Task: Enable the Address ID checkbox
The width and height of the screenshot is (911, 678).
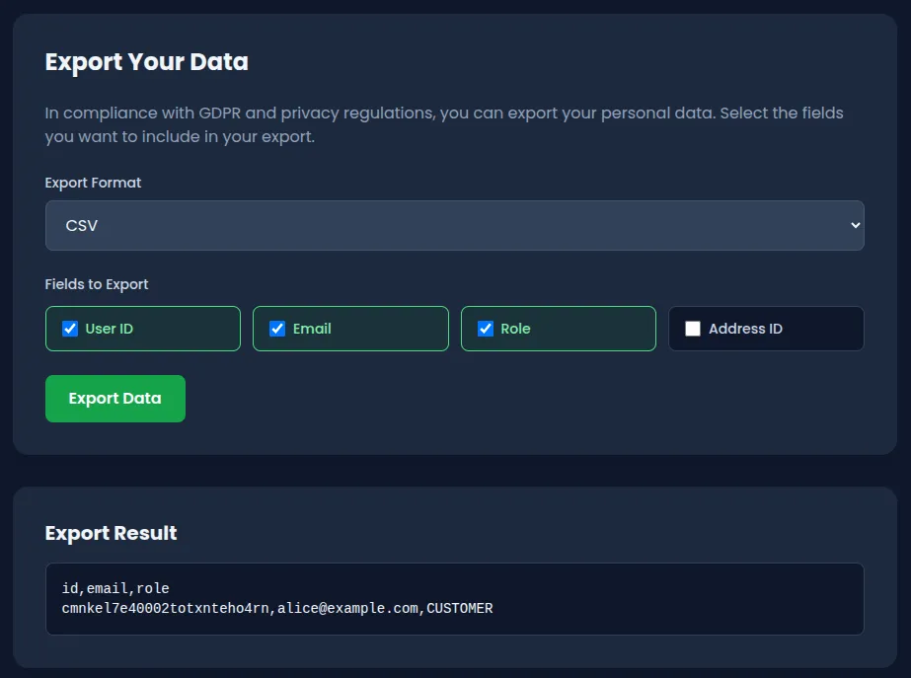Action: pos(692,328)
